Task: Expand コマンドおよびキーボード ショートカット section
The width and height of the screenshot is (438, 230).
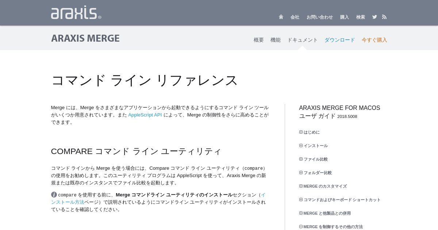Action: [340, 200]
